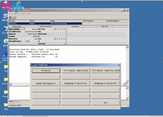Open the Session menu
This screenshot has width=163, height=117.
pos(17,13)
